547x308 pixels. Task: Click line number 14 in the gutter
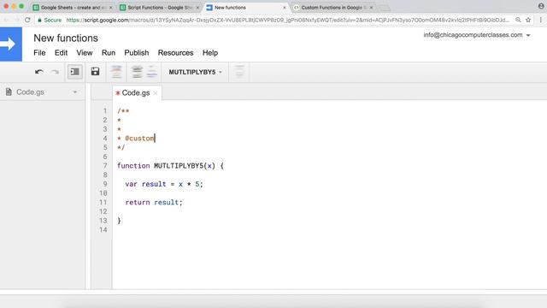click(103, 230)
